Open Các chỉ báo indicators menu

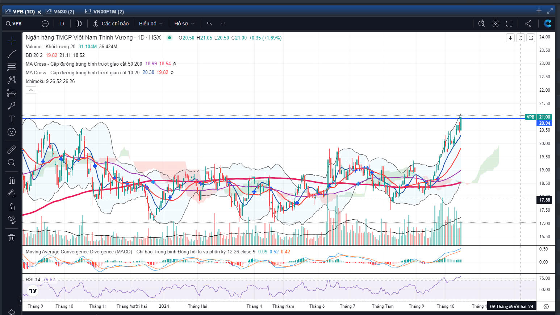point(111,24)
